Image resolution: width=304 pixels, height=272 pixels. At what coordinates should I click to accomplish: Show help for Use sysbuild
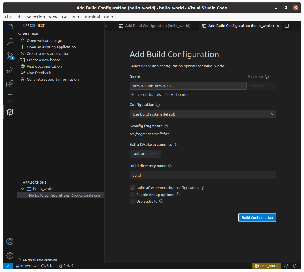(x=161, y=201)
